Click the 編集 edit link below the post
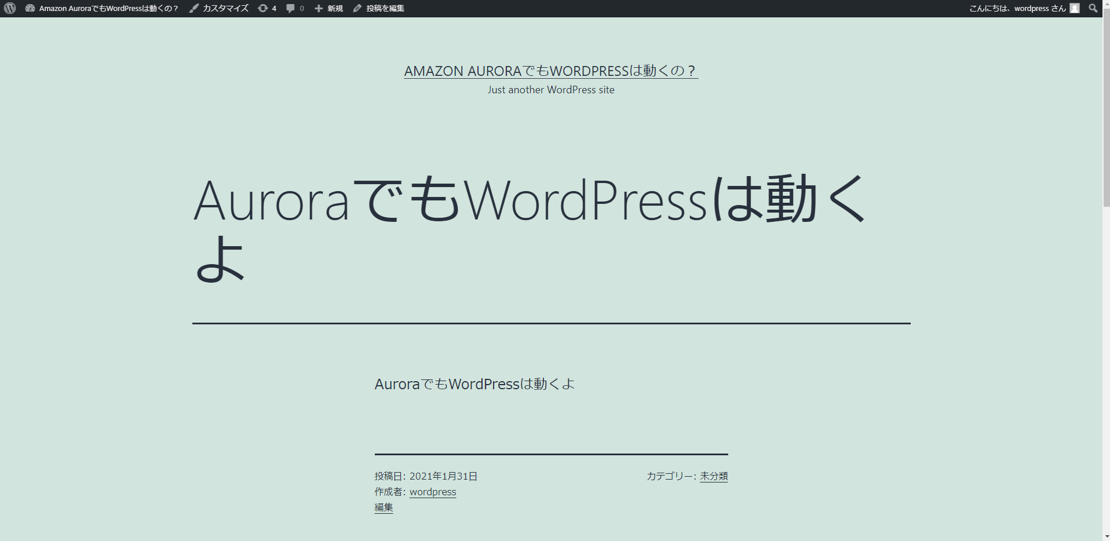1110x541 pixels. pos(384,507)
